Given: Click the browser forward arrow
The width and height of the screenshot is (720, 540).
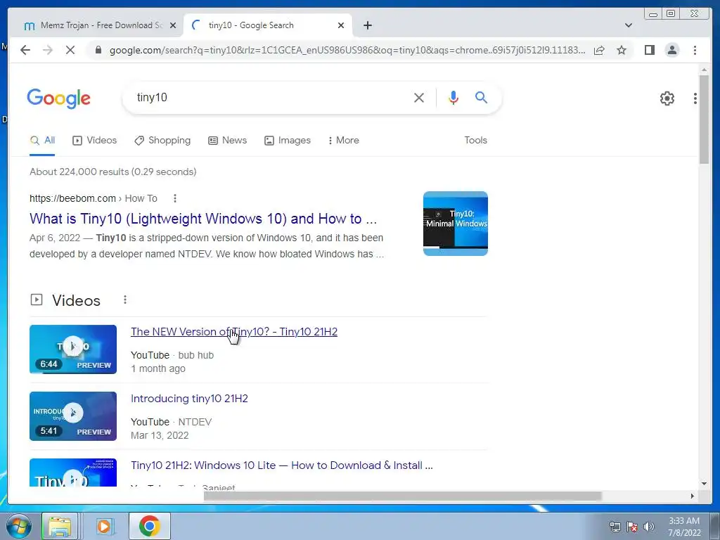Looking at the screenshot, I should (48, 50).
